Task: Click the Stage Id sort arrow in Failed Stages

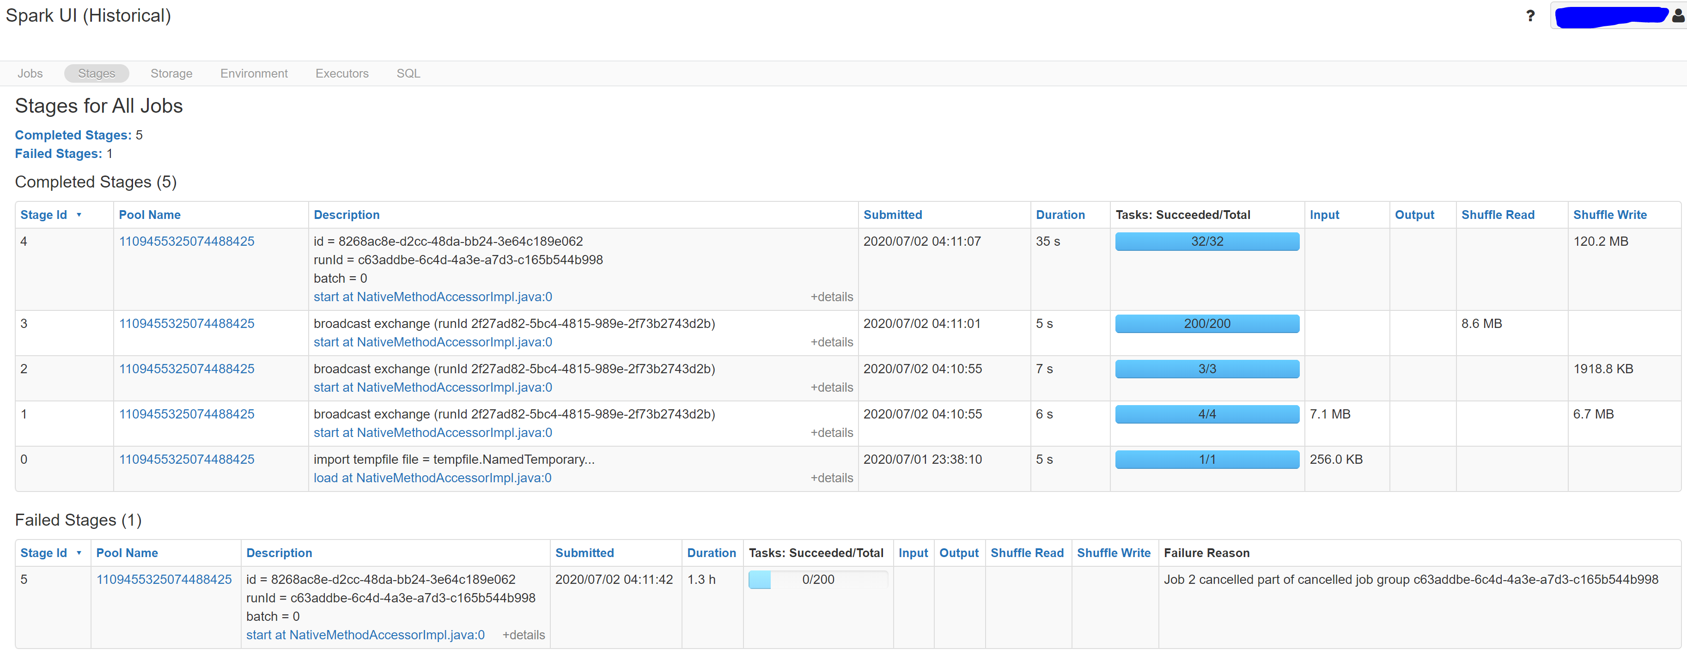Action: coord(79,553)
